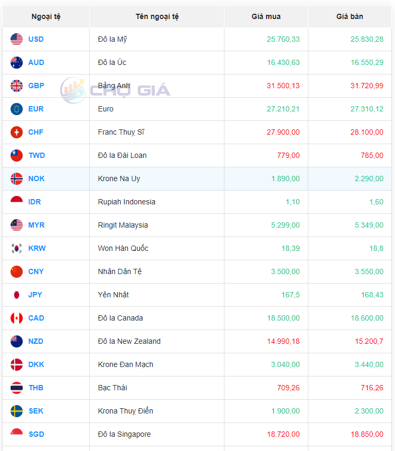Open the CNY currency link
Screen dimensions: 395x451
pos(36,271)
